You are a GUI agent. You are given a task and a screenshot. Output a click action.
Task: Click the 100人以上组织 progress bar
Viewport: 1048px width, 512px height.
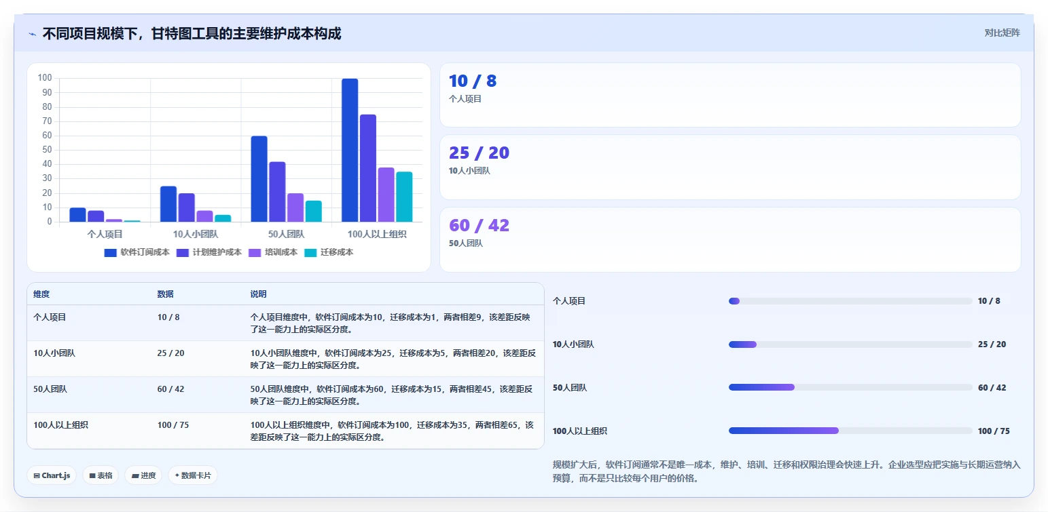pos(850,431)
